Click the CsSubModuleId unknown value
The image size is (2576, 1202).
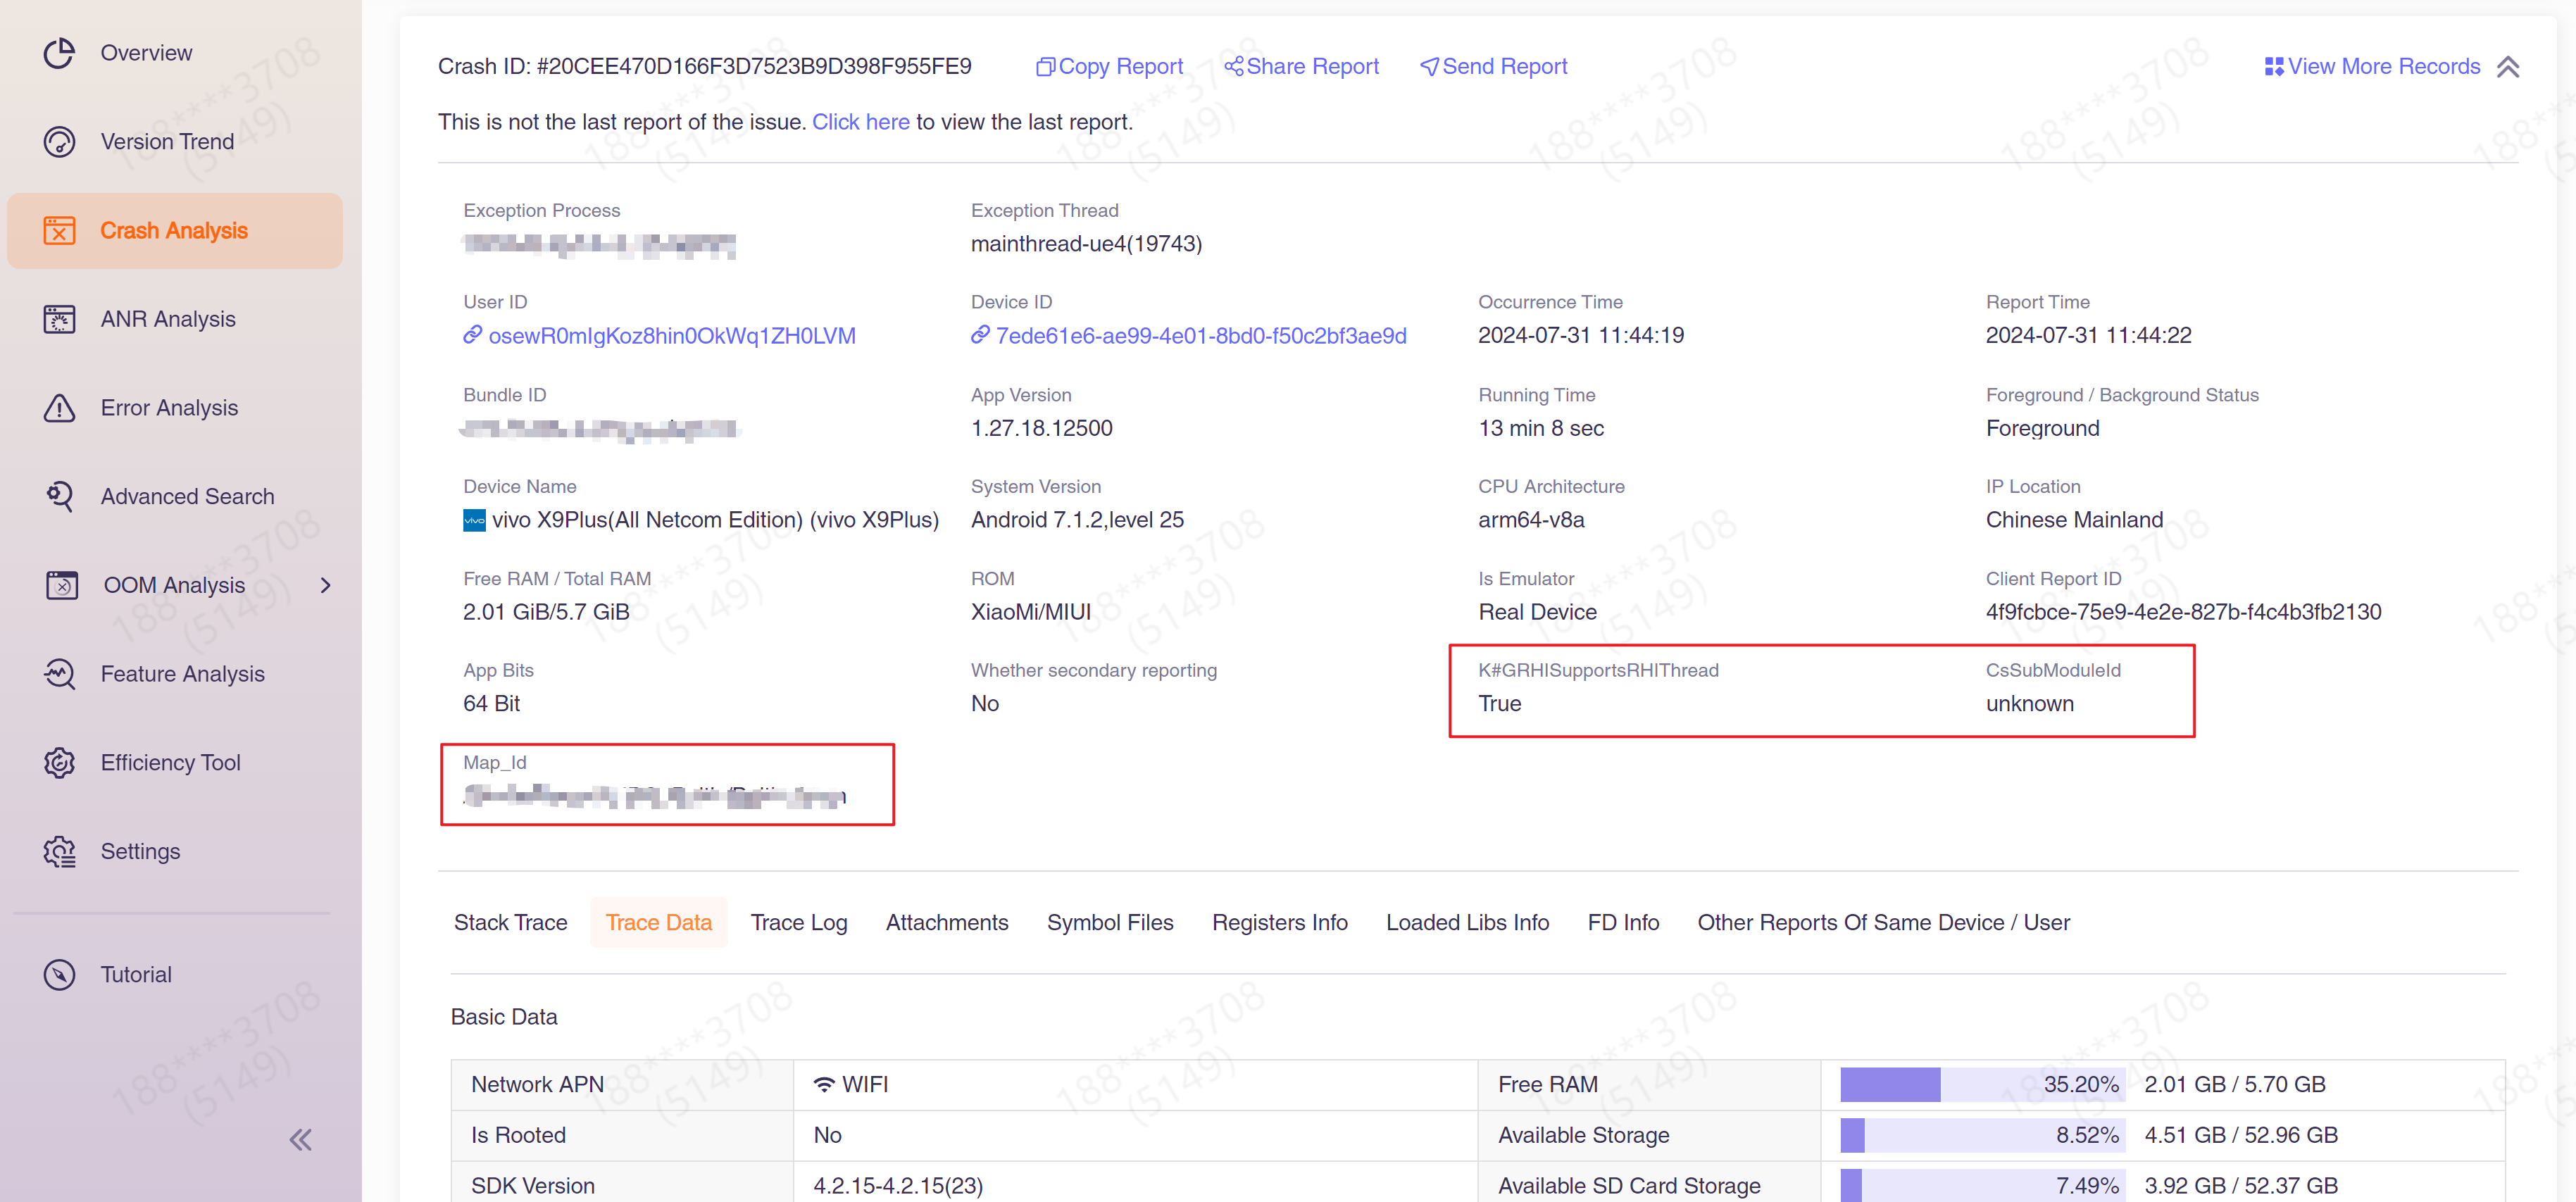pyautogui.click(x=2029, y=704)
